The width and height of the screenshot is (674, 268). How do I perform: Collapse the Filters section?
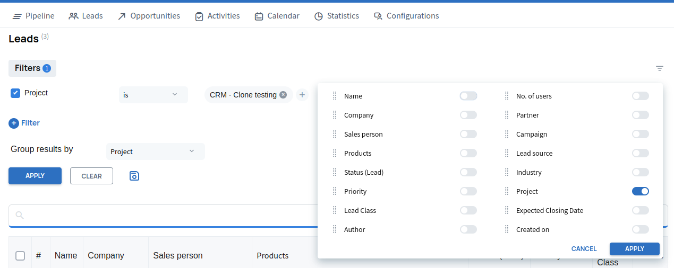pyautogui.click(x=32, y=68)
